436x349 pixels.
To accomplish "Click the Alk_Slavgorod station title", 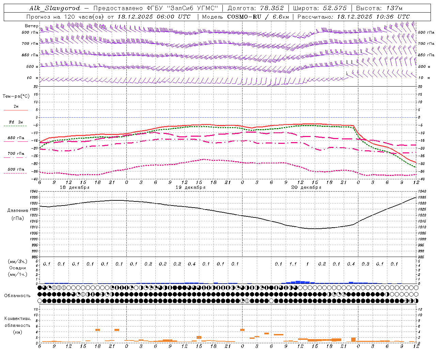I will tap(54, 8).
